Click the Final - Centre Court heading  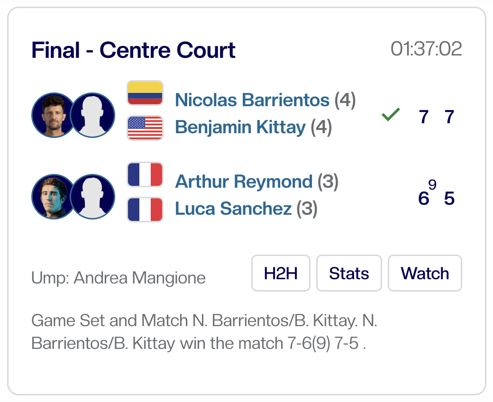click(x=133, y=50)
